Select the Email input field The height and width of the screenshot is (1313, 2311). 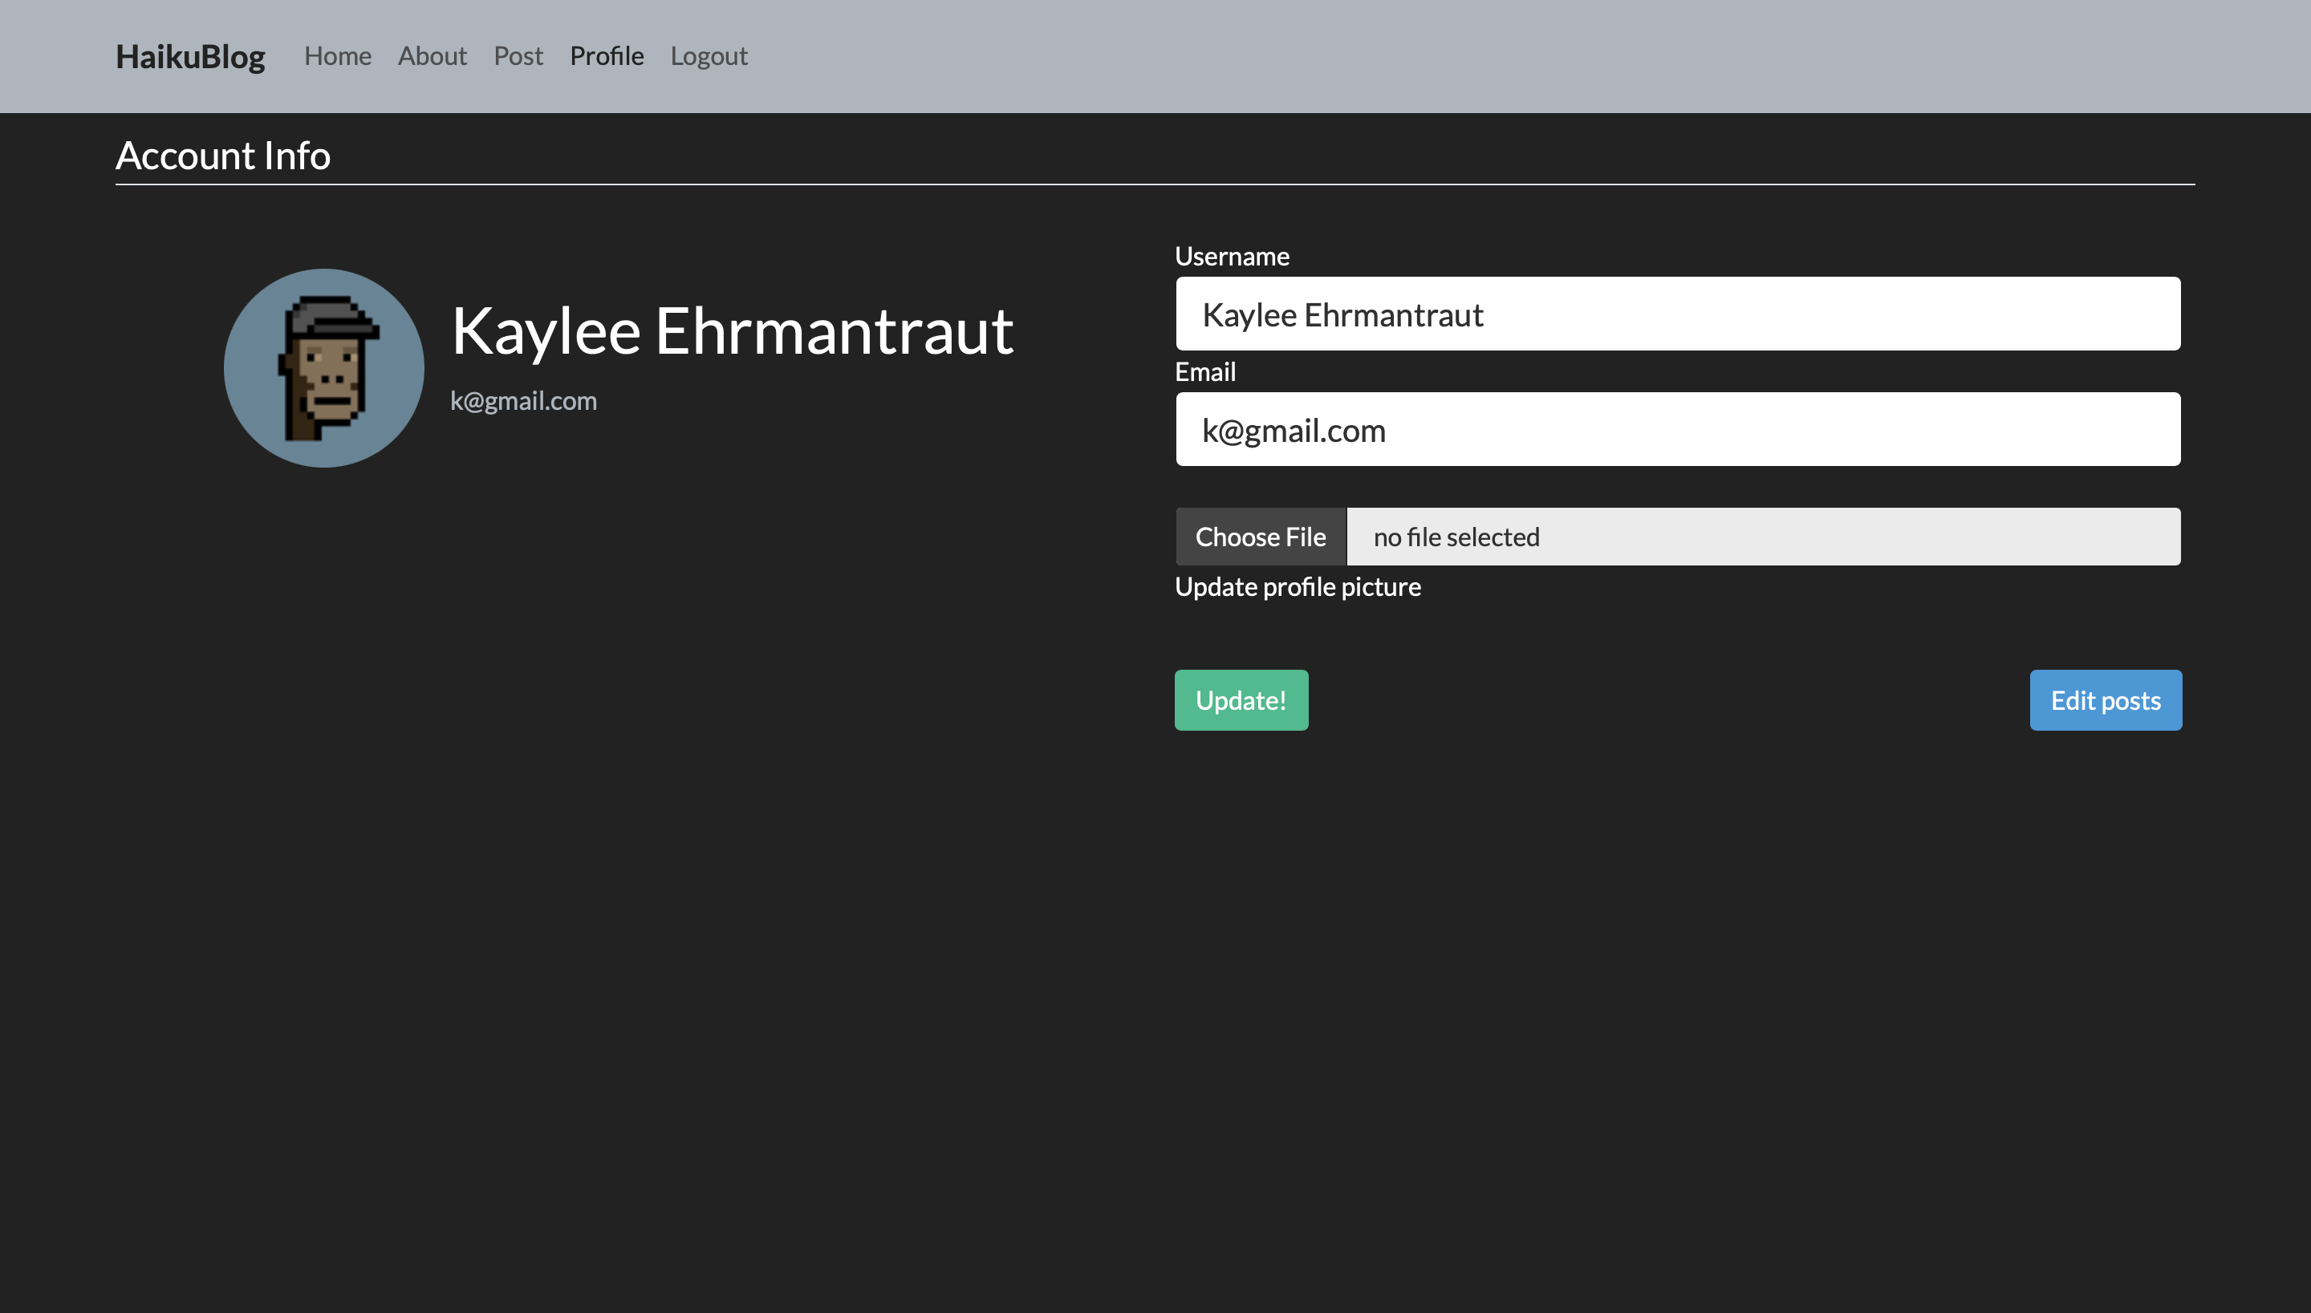point(1678,428)
